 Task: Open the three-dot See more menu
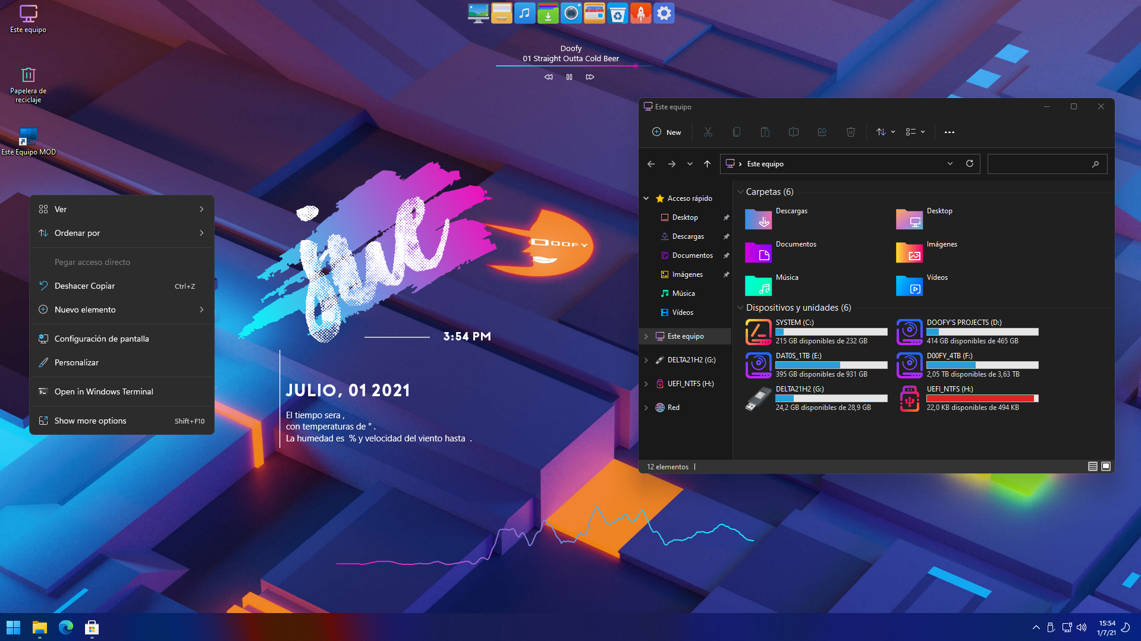click(949, 132)
